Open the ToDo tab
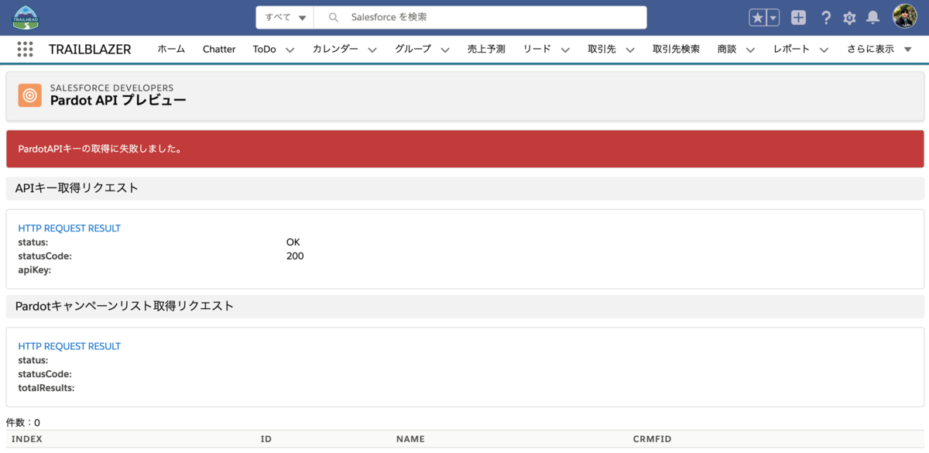This screenshot has height=453, width=929. point(264,49)
